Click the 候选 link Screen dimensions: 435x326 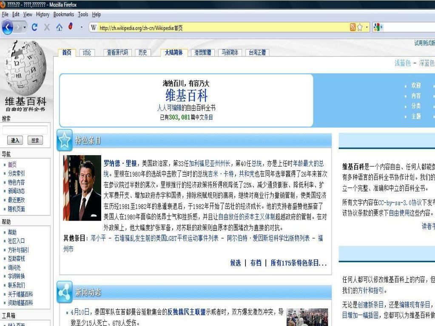coord(236,263)
